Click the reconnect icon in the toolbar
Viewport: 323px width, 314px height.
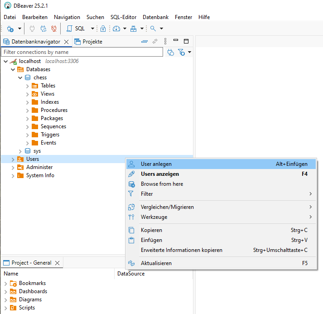coord(43,29)
